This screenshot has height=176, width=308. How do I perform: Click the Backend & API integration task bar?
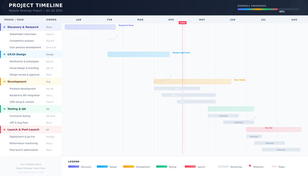point(189,95)
